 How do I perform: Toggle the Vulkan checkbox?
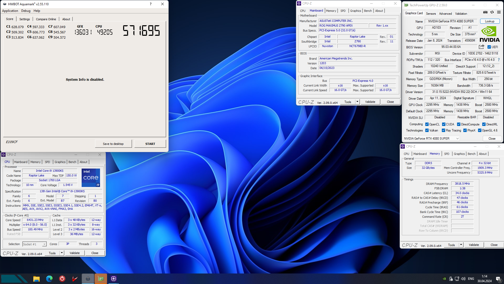pos(427,130)
